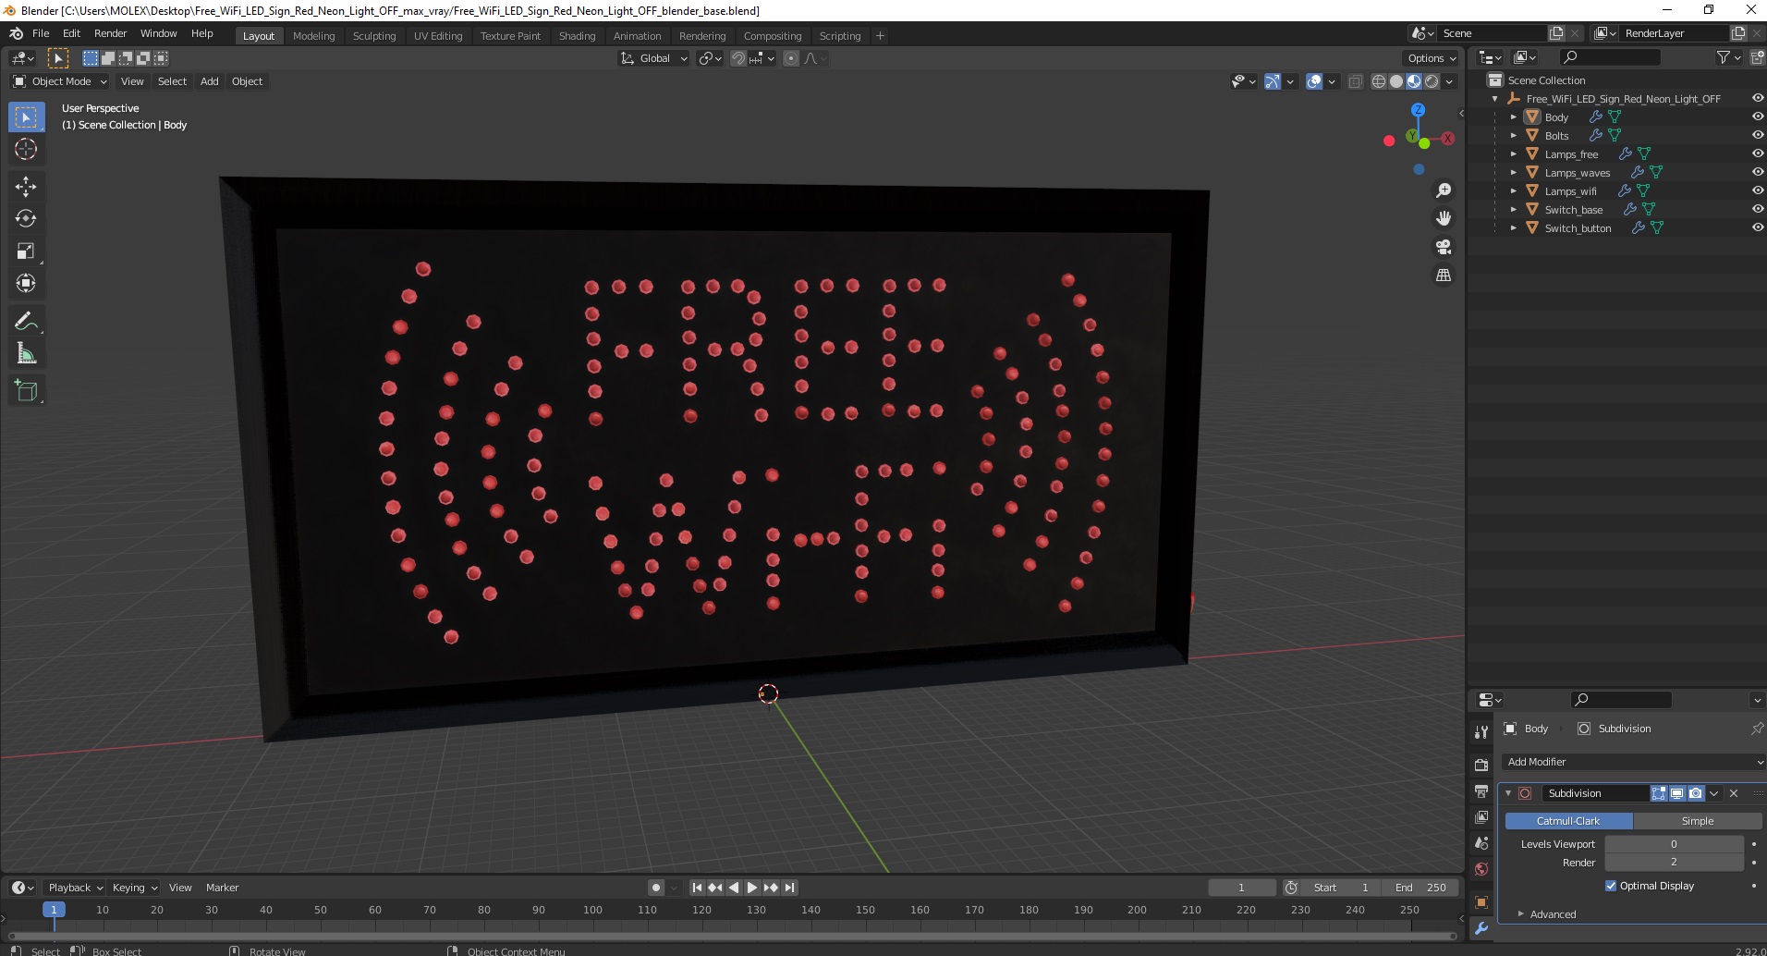The image size is (1767, 956).
Task: Toggle auto keying record button
Action: click(x=656, y=888)
